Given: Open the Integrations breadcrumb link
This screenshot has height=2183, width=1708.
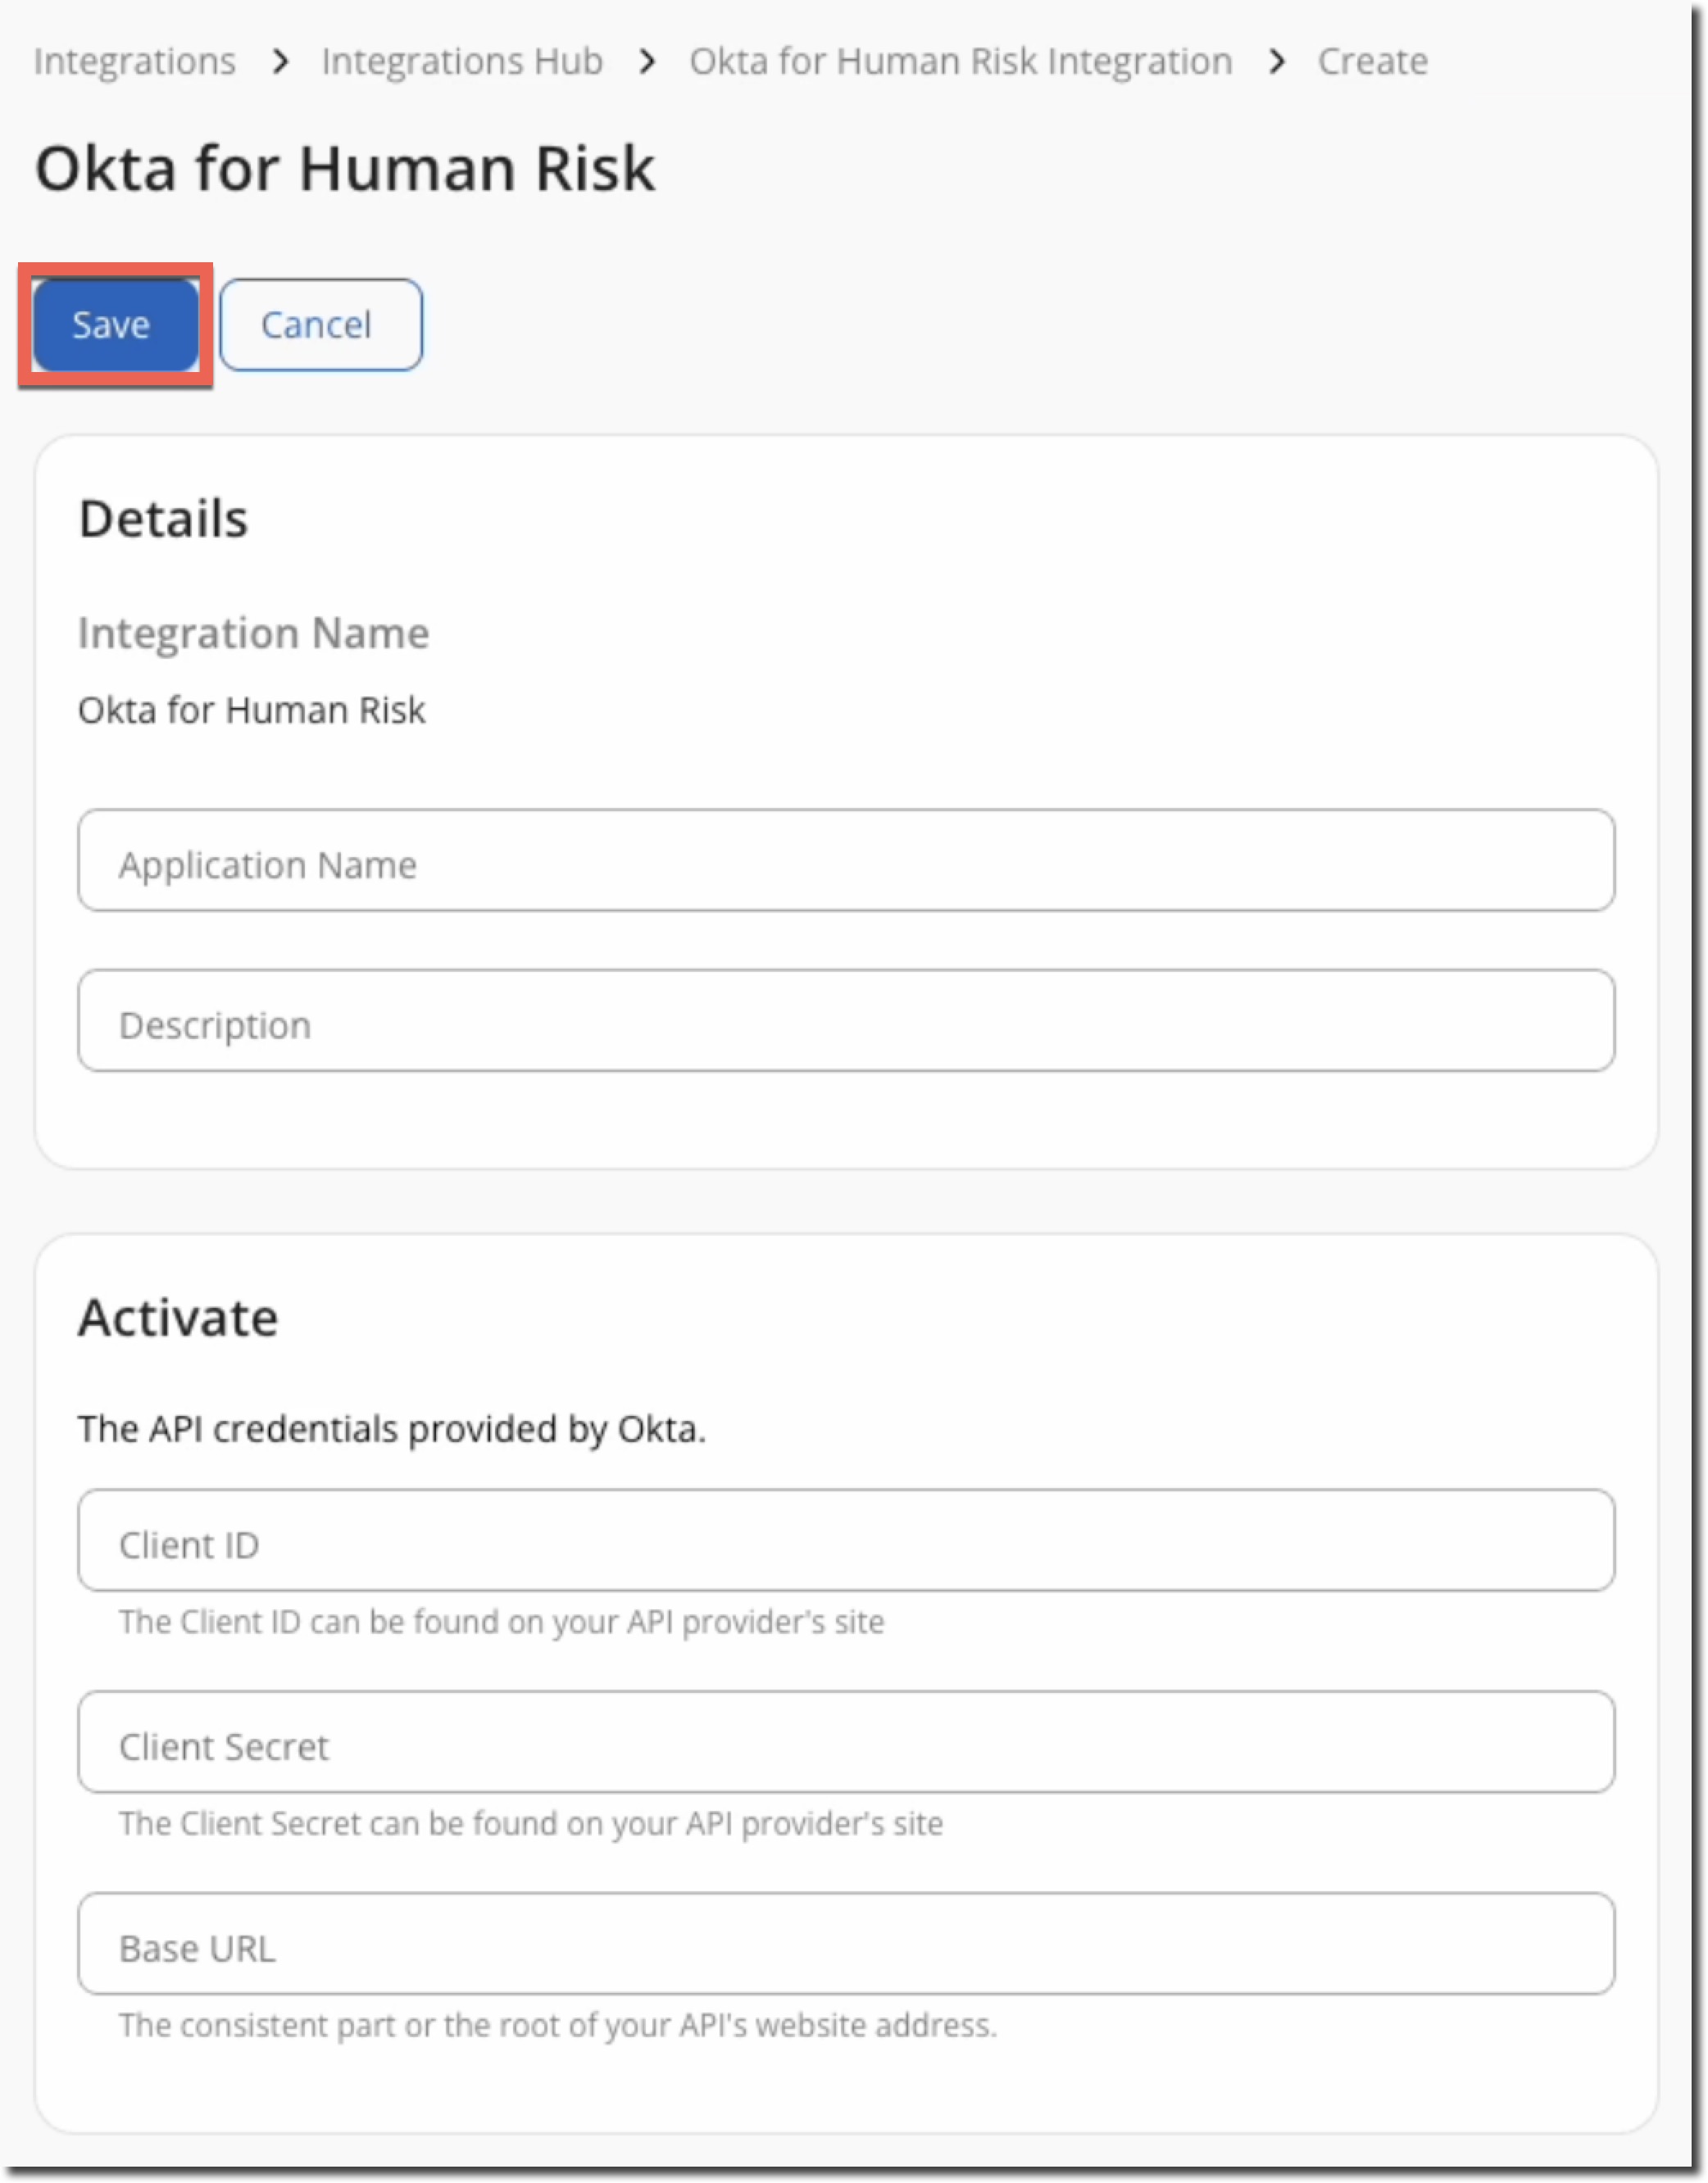Looking at the screenshot, I should pyautogui.click(x=134, y=61).
